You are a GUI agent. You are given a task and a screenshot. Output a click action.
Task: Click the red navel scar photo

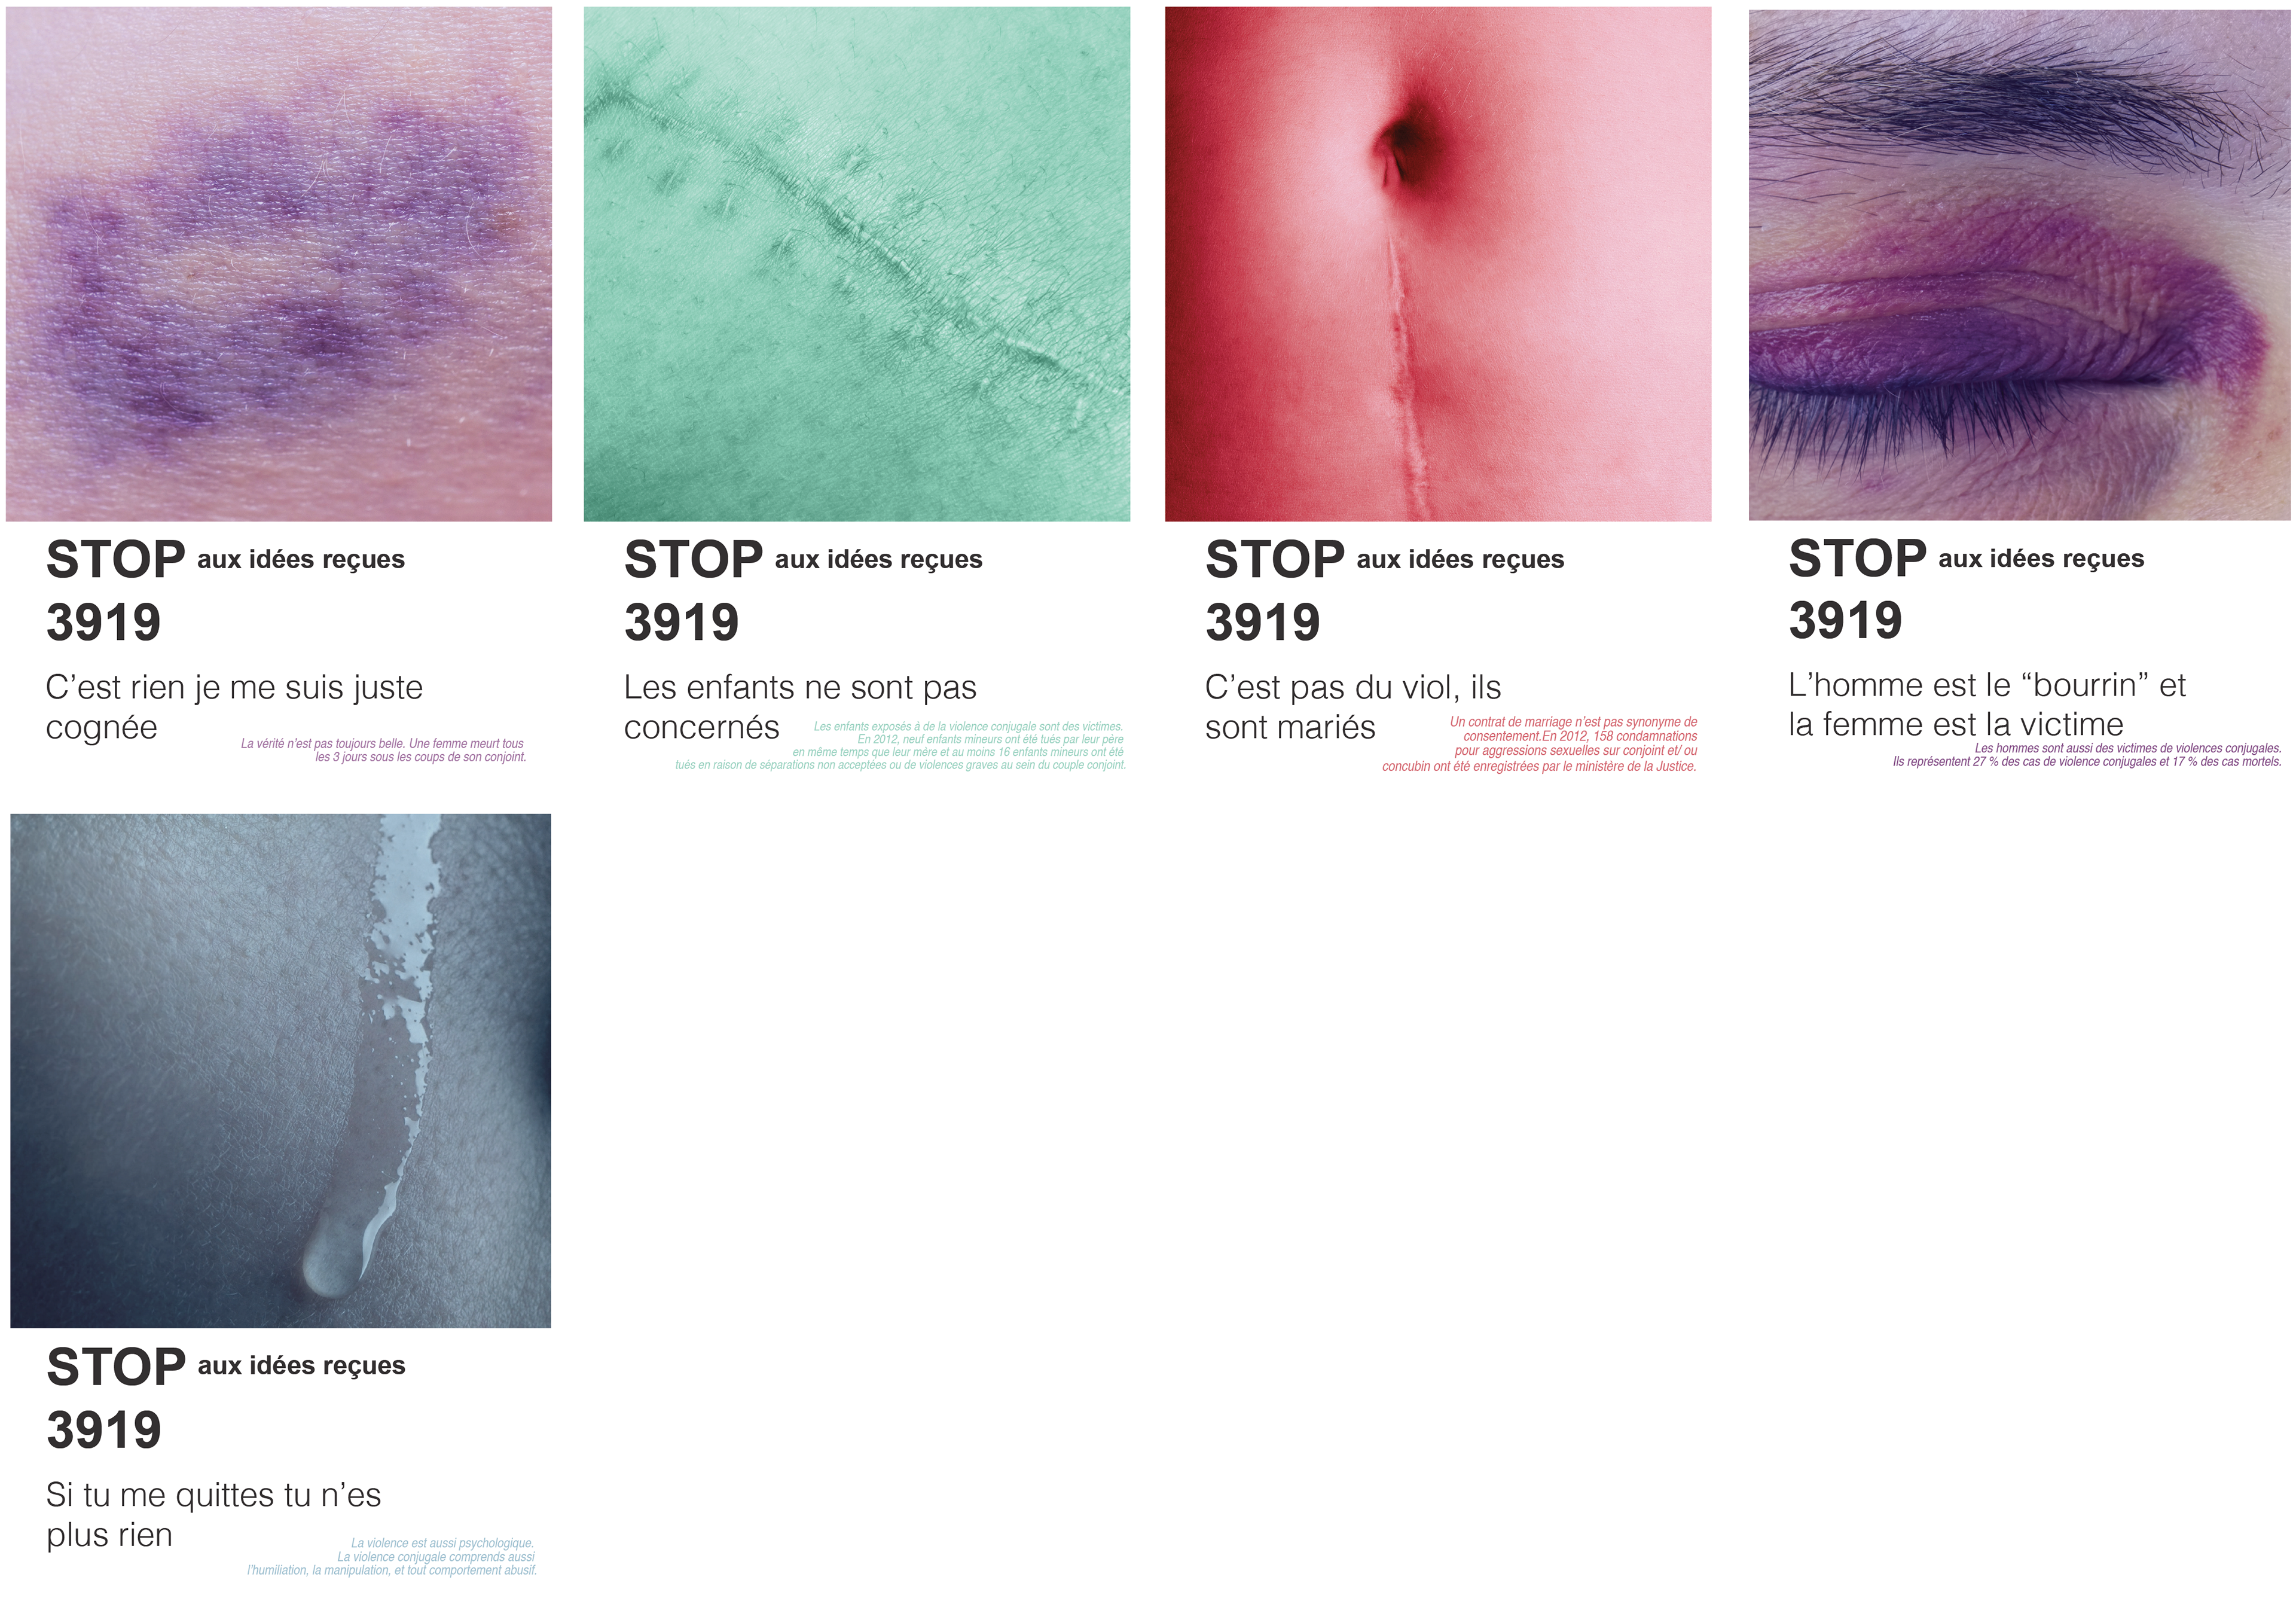pos(1438,264)
